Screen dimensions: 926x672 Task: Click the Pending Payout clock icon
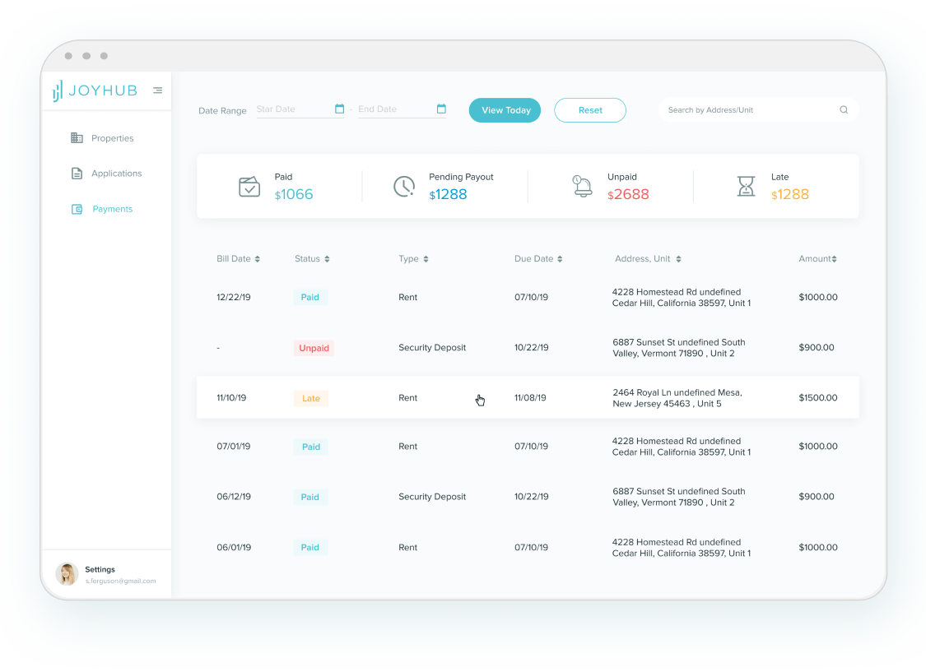pyautogui.click(x=403, y=187)
